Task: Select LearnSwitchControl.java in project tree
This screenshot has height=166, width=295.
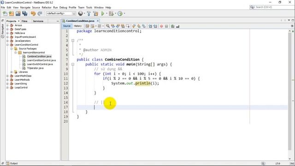Action: [x=40, y=64]
